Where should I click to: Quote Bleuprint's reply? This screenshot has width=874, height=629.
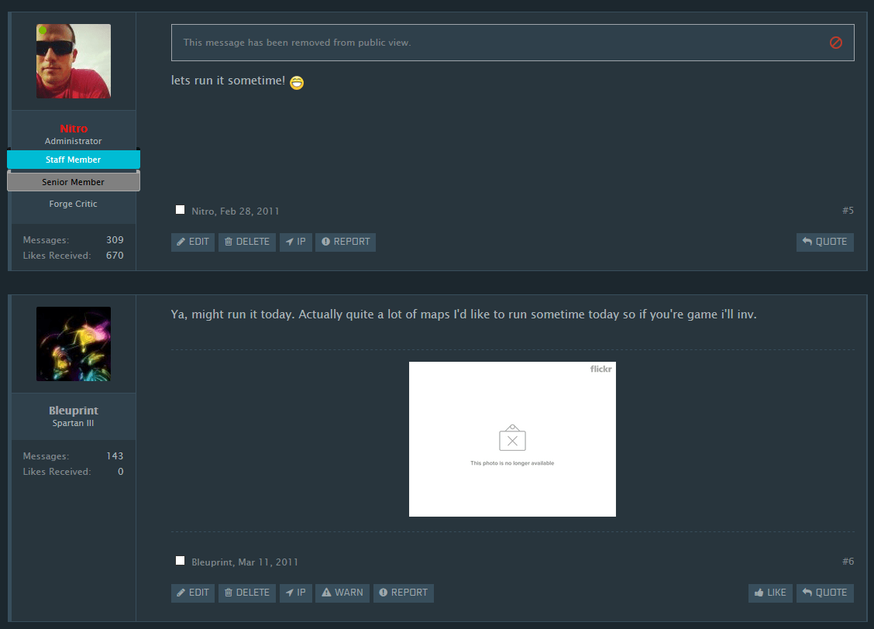click(824, 593)
